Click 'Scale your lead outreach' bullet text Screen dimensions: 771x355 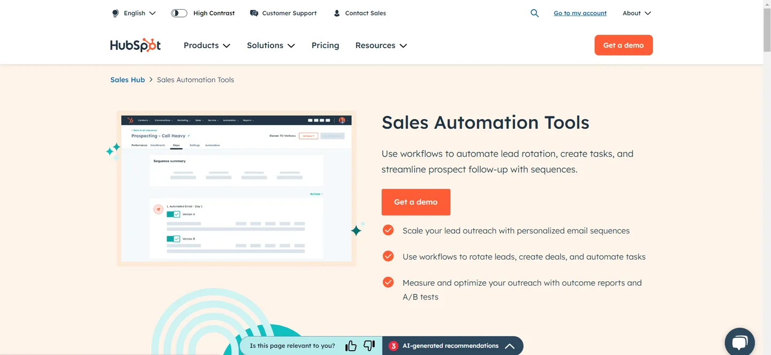click(516, 230)
